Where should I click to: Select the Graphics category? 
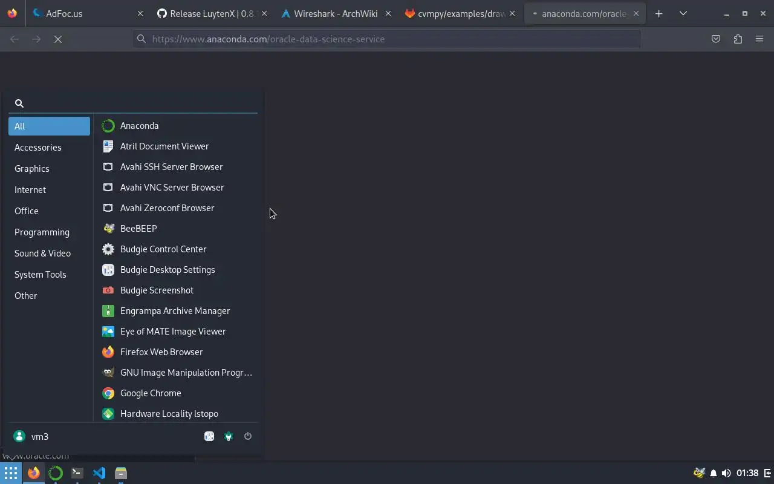tap(49, 169)
